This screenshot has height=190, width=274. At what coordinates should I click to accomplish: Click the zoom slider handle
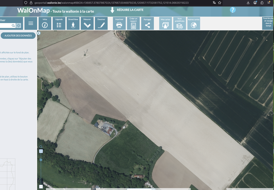pos(41,160)
